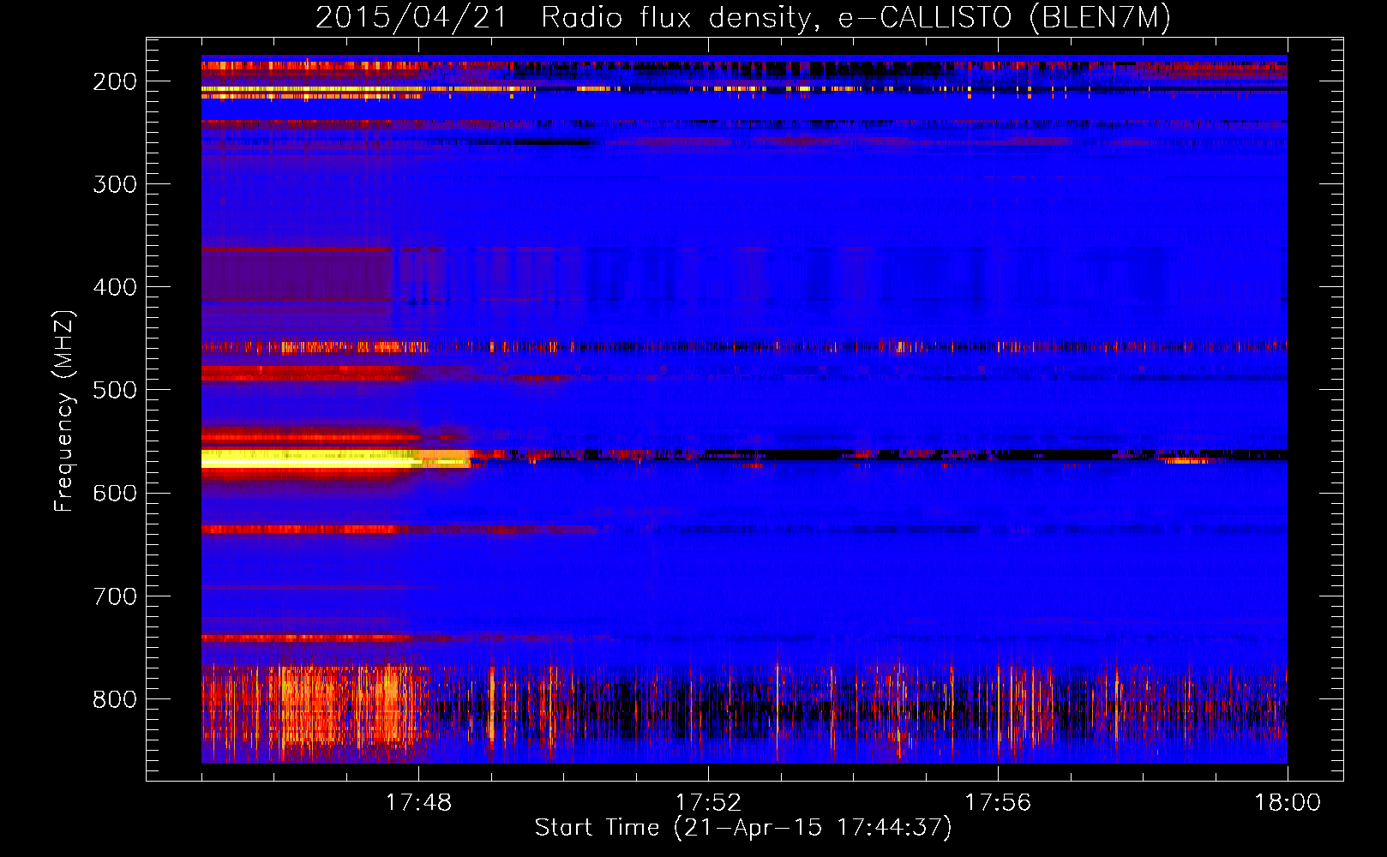The width and height of the screenshot is (1387, 857).
Task: Click the 400 frequency tick label
Action: (x=115, y=287)
